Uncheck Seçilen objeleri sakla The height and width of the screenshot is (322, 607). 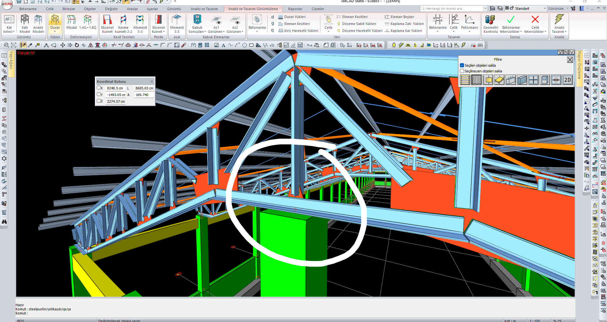point(462,65)
